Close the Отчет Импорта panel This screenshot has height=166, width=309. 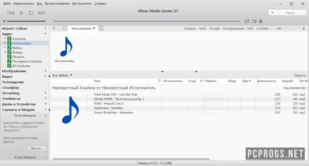pos(46,116)
